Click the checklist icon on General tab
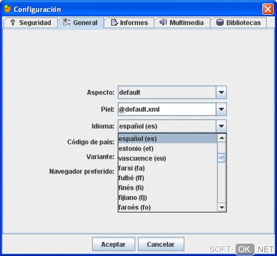Viewport: 277px width, 256px height. [67, 23]
